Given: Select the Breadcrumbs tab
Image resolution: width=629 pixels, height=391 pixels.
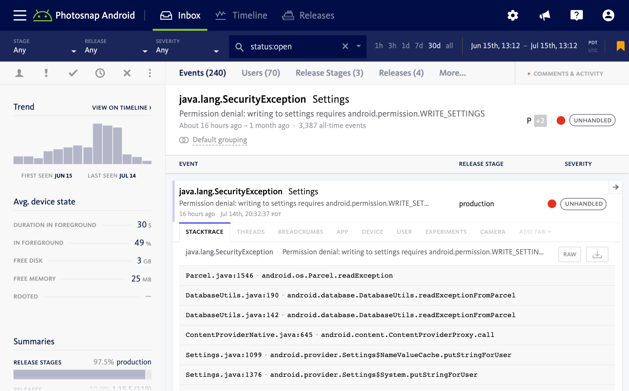Looking at the screenshot, I should [301, 232].
